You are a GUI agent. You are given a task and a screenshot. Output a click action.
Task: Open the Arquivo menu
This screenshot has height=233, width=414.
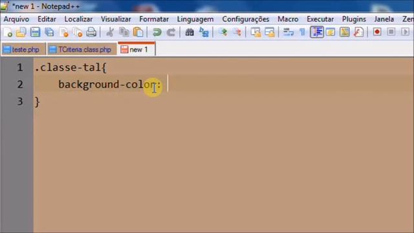tap(16, 19)
